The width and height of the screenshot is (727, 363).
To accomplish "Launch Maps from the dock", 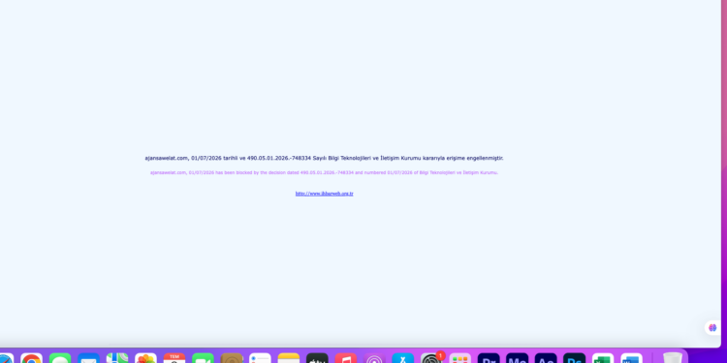I will [117, 358].
